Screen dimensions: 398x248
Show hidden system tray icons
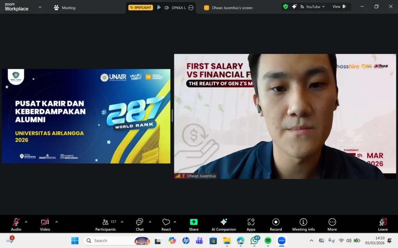coord(311,241)
